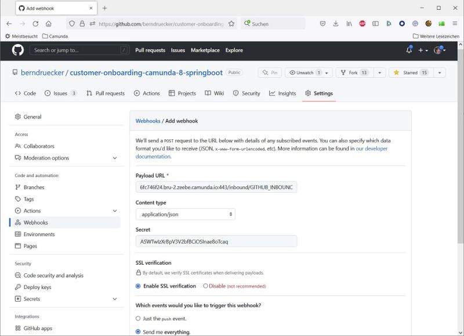
Task: Pin the repository with the Pin button
Action: point(270,73)
